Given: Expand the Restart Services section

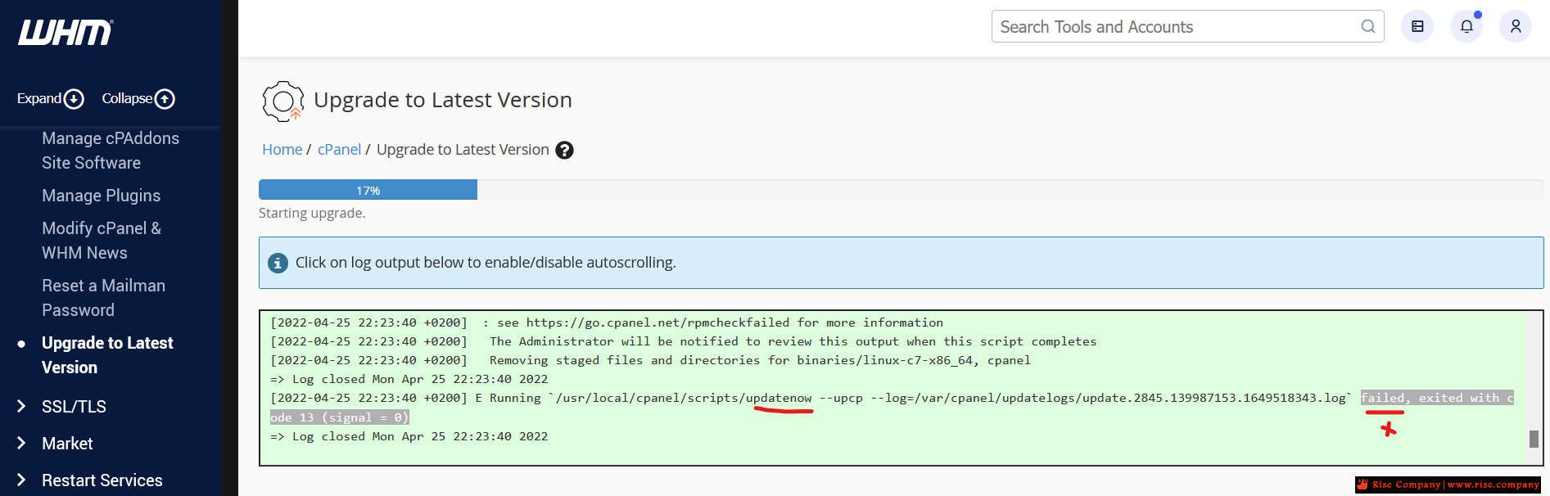Looking at the screenshot, I should click(102, 480).
